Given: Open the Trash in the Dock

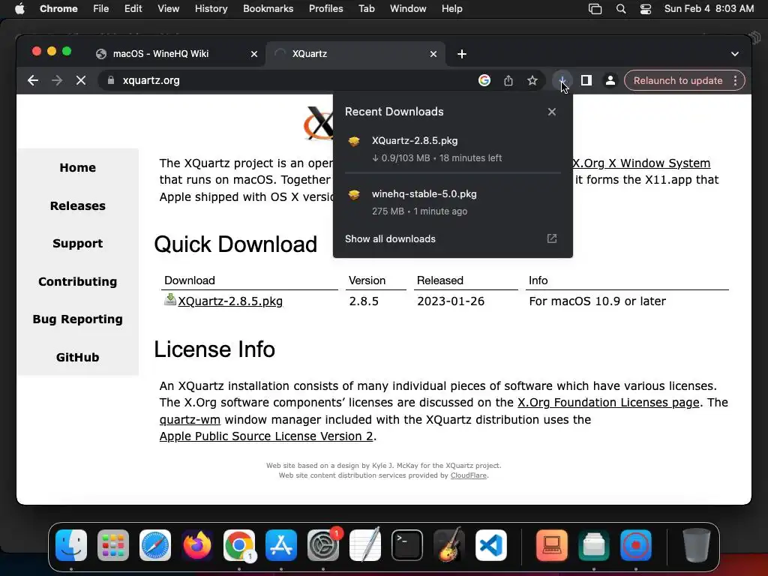Looking at the screenshot, I should (x=696, y=545).
